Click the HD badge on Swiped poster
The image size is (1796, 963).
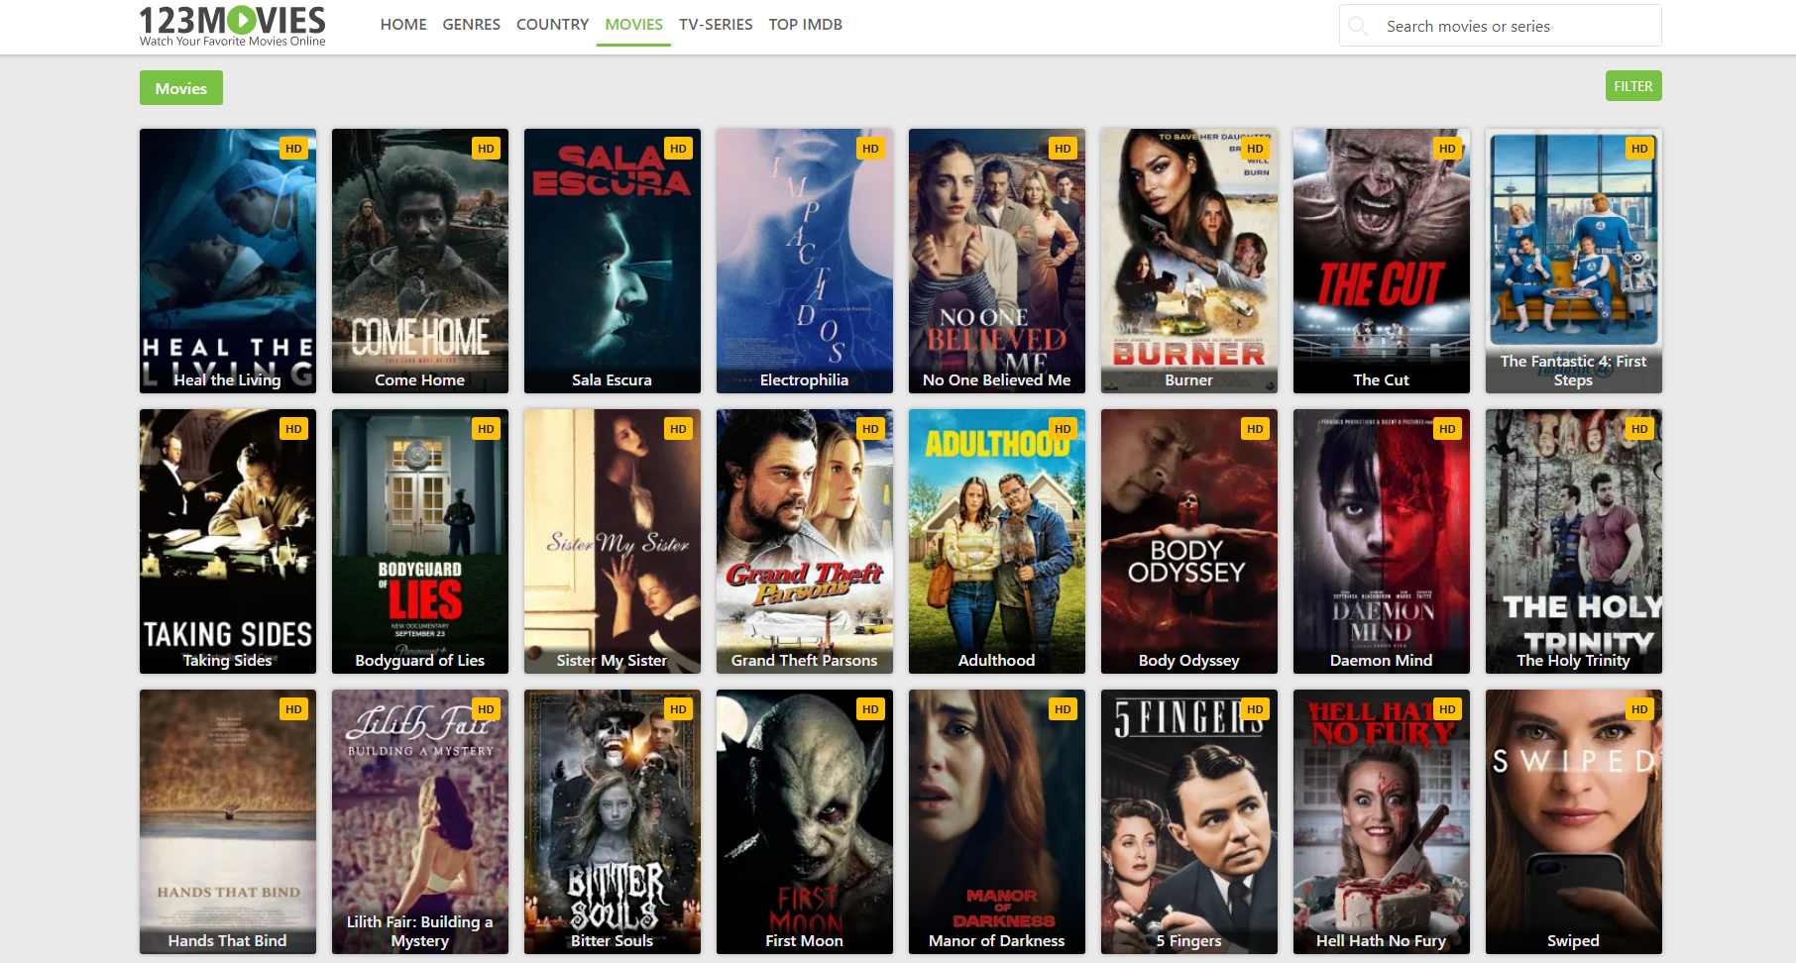click(x=1639, y=709)
